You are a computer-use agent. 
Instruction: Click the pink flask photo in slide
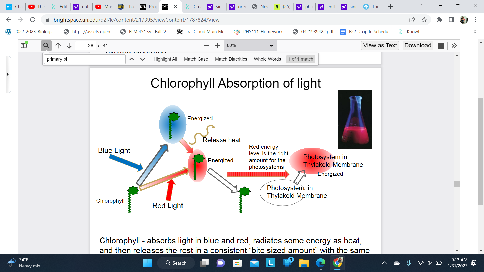(x=355, y=119)
